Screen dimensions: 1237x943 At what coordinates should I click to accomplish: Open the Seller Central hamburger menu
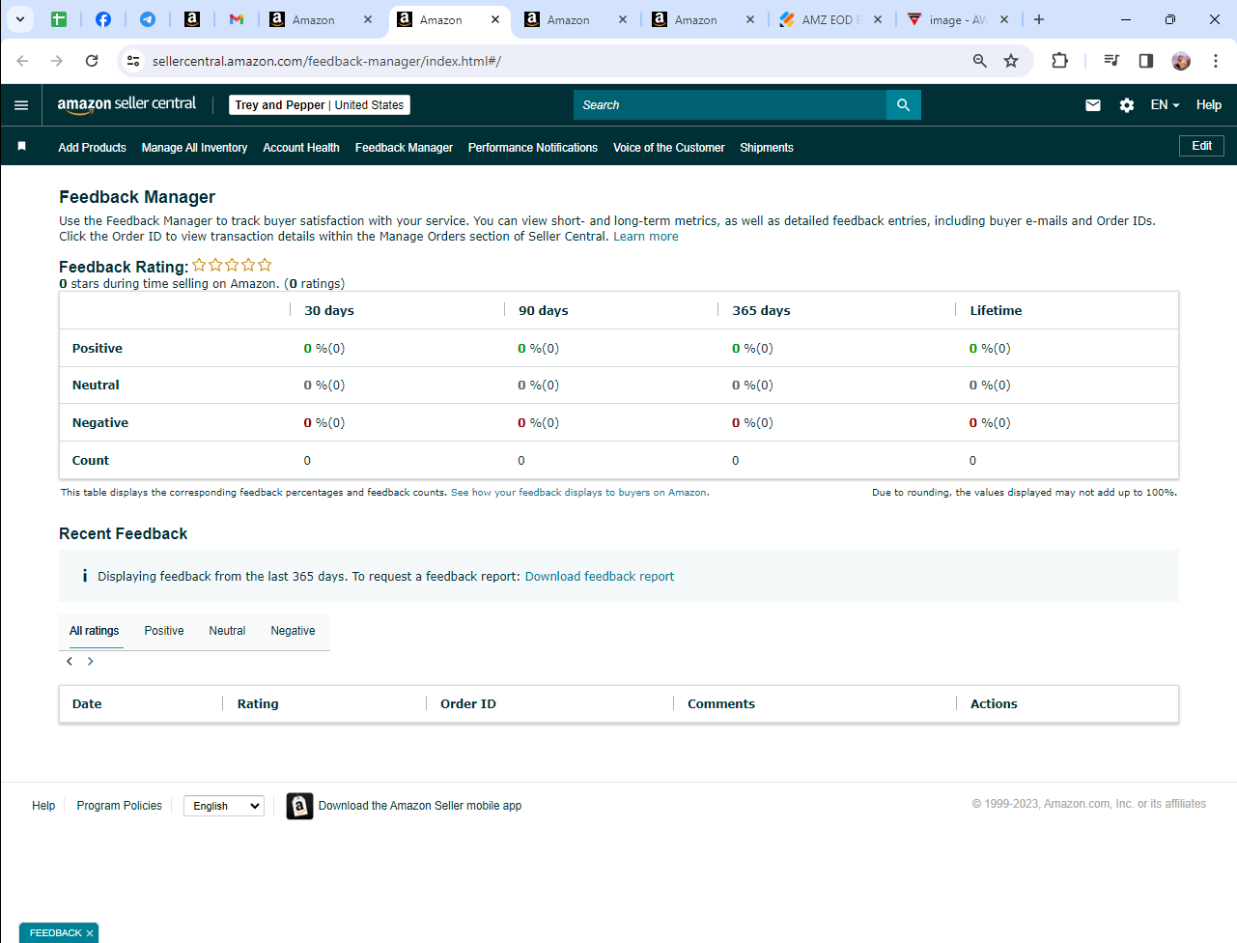click(x=21, y=105)
